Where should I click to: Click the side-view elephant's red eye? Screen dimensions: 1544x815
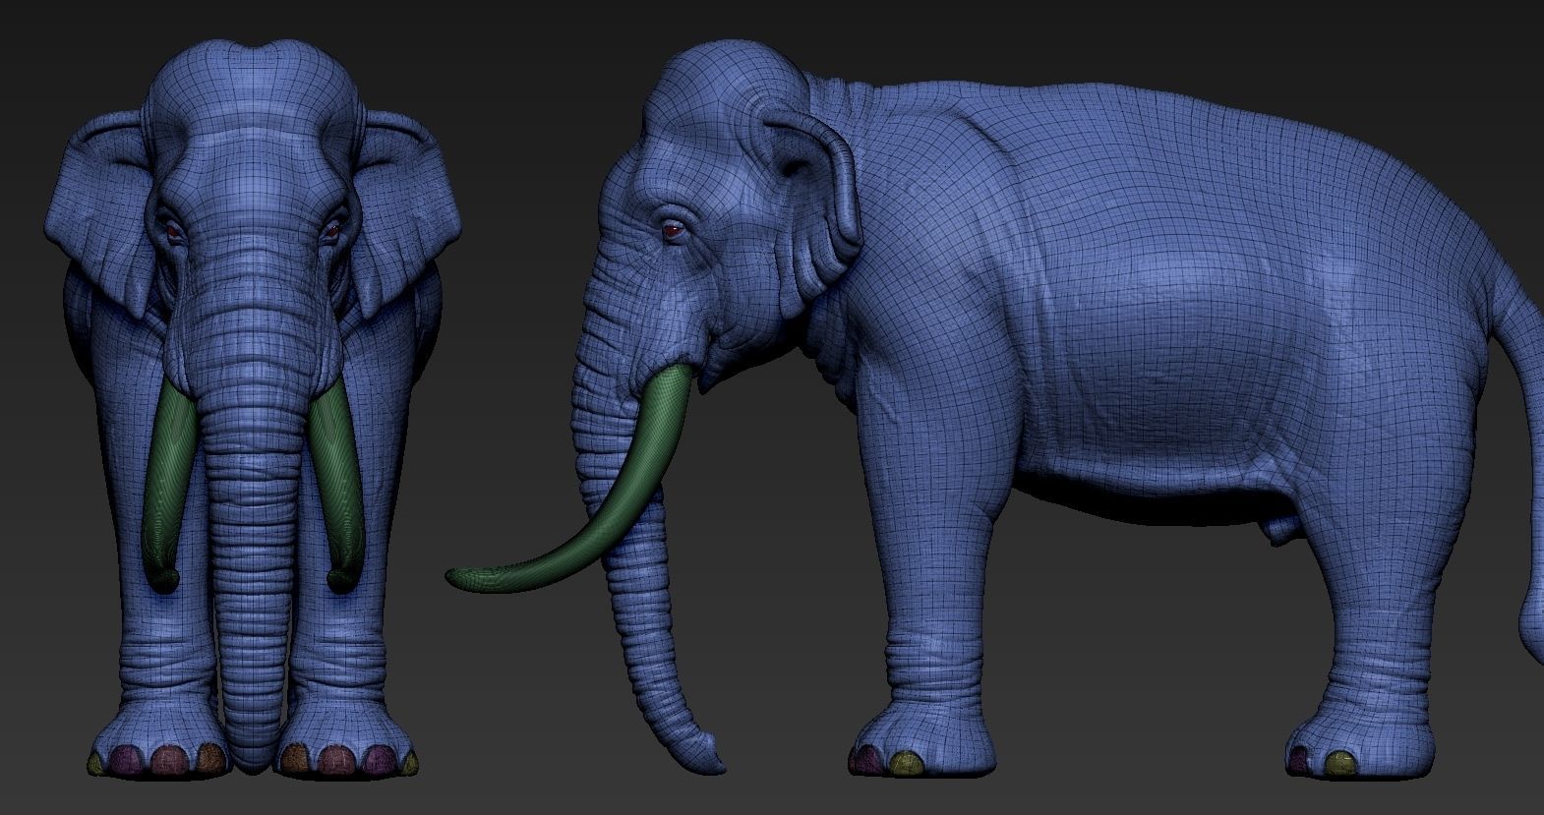[x=673, y=231]
